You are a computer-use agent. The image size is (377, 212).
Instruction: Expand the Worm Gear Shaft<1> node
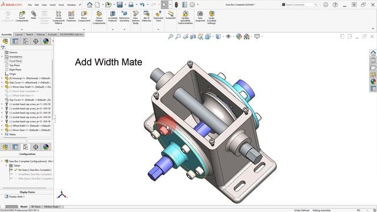[x=2, y=87]
